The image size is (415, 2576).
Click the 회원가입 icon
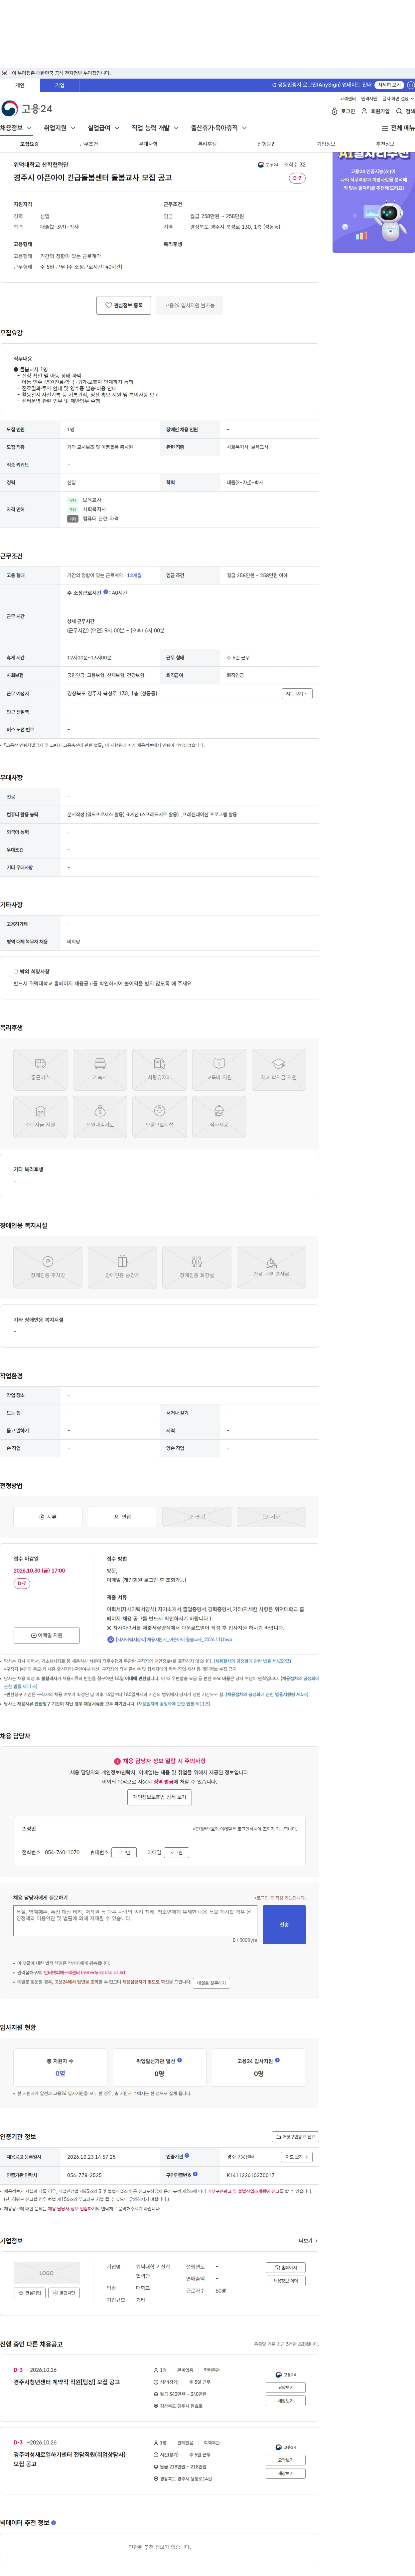click(364, 111)
